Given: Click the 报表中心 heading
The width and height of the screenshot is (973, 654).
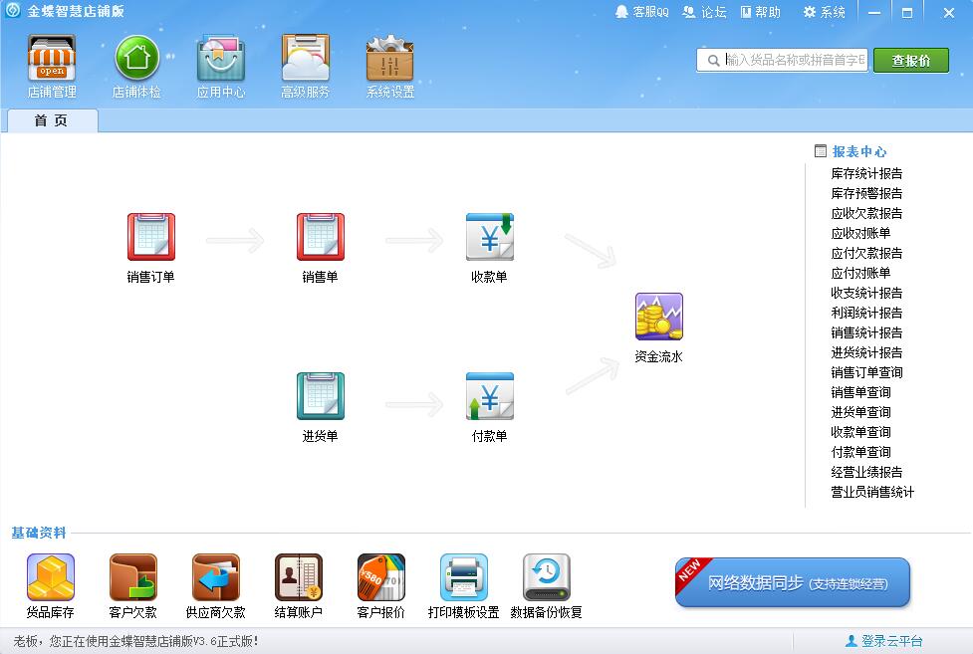Looking at the screenshot, I should [x=858, y=151].
